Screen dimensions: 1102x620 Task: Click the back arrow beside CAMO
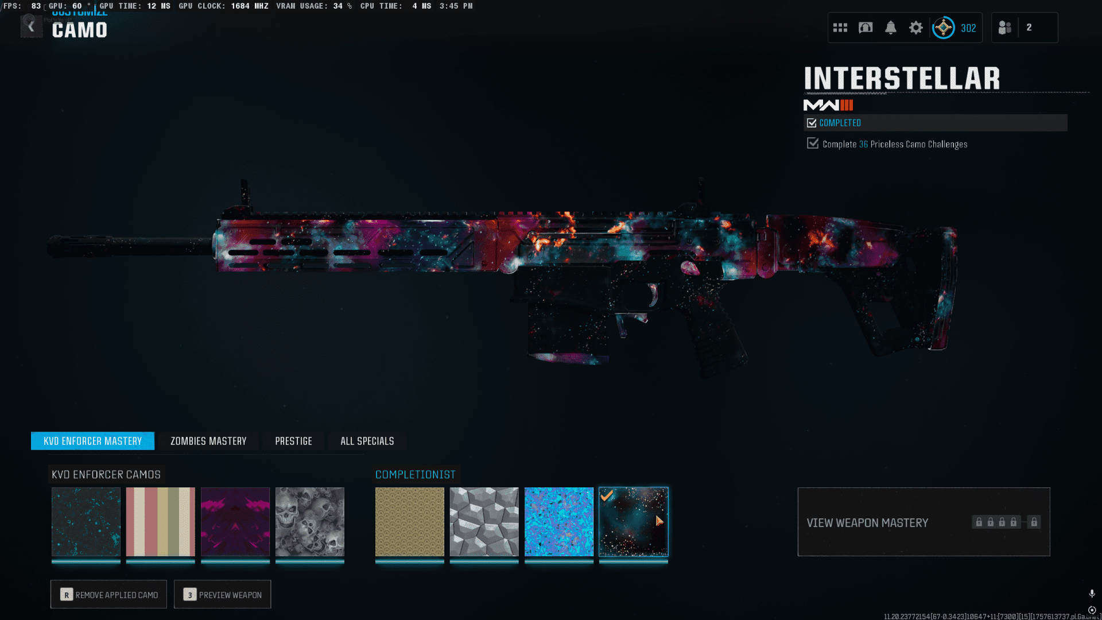[32, 26]
